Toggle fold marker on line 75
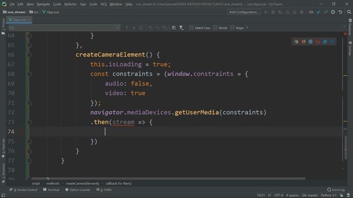The width and height of the screenshot is (353, 198). click(29, 141)
